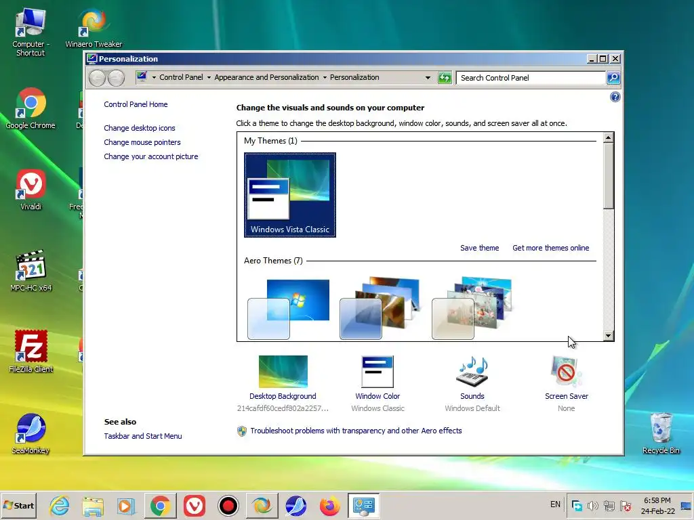Open FileZilla Client desktop icon
The width and height of the screenshot is (694, 520).
(x=30, y=352)
